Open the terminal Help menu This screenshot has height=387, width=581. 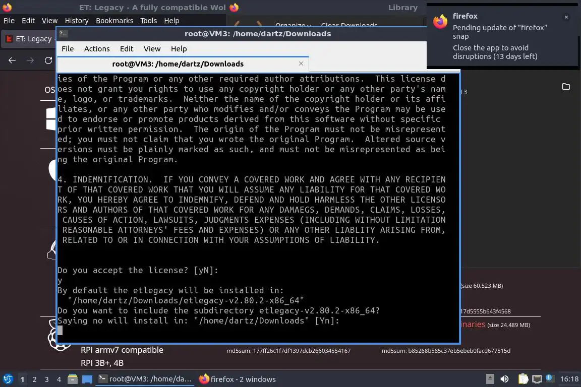[x=179, y=49]
